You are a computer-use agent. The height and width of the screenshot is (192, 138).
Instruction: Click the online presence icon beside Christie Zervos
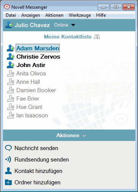pyautogui.click(x=11, y=57)
